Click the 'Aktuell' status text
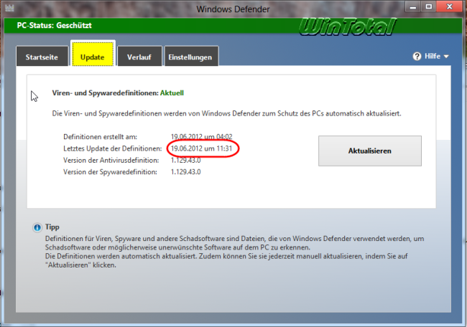This screenshot has height=327, width=467. pos(172,93)
